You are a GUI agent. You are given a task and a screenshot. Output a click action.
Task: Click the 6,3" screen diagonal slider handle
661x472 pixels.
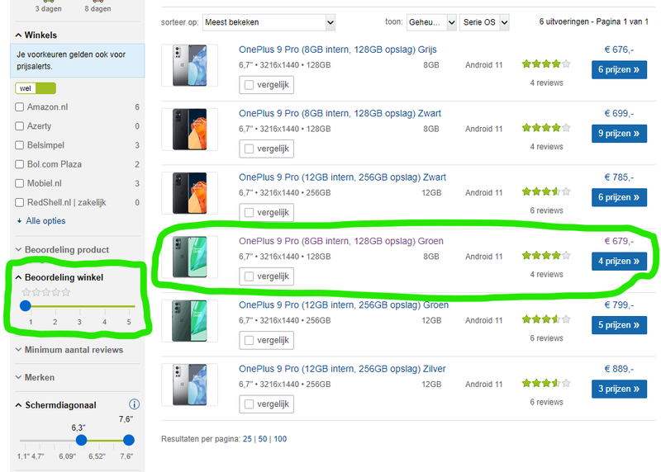pyautogui.click(x=81, y=440)
